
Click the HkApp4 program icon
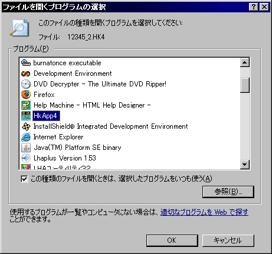(26, 116)
